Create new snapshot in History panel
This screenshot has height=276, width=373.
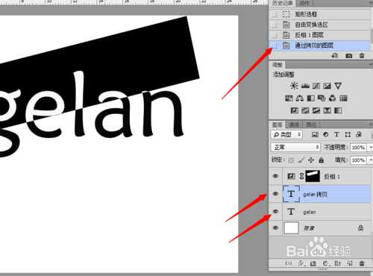point(348,56)
